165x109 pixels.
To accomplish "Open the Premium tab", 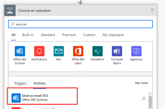I will click(x=69, y=35).
